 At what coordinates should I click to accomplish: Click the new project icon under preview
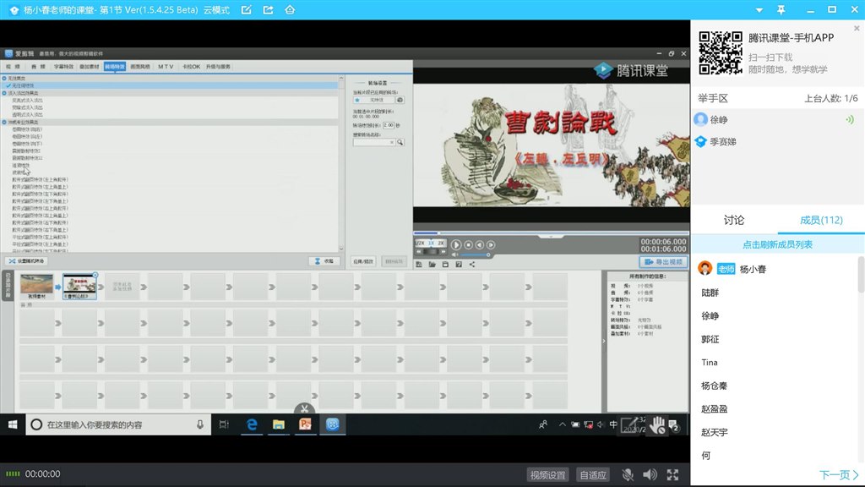tap(419, 265)
